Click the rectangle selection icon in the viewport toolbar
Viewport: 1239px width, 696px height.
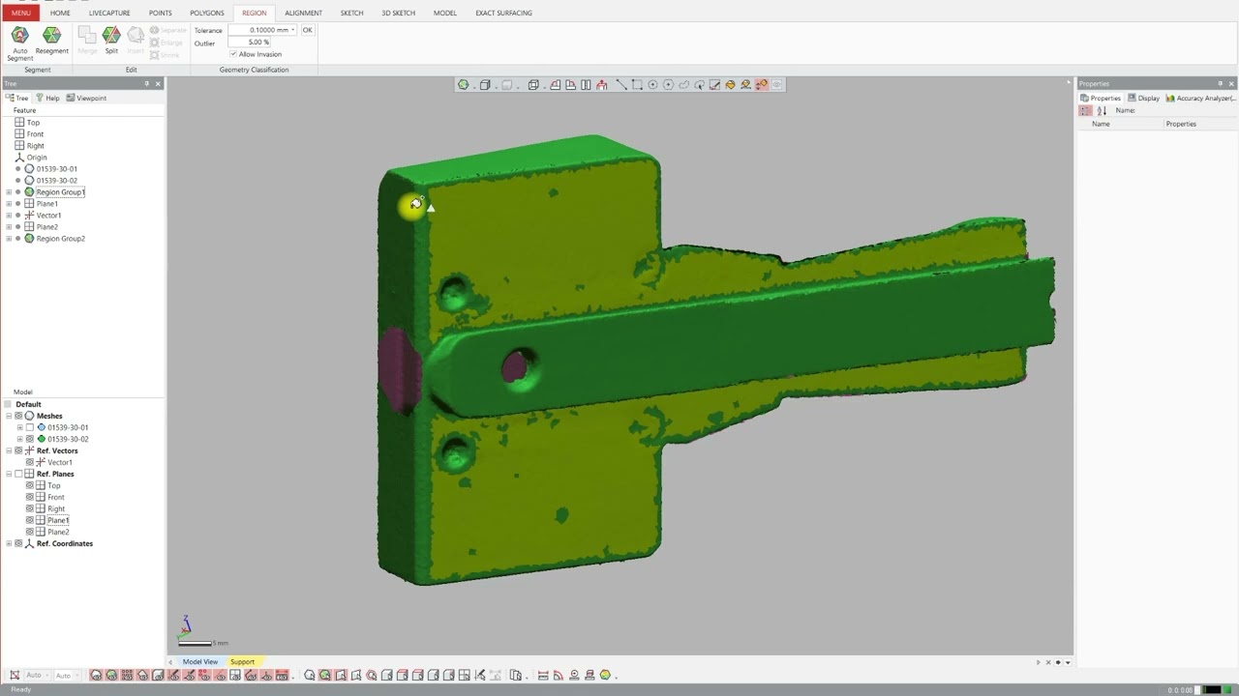coord(637,85)
